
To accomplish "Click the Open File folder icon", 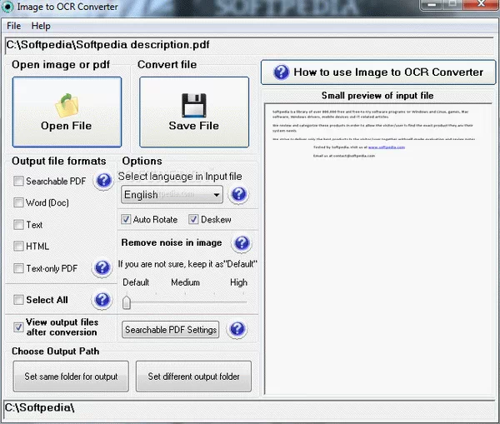I will click(x=67, y=106).
